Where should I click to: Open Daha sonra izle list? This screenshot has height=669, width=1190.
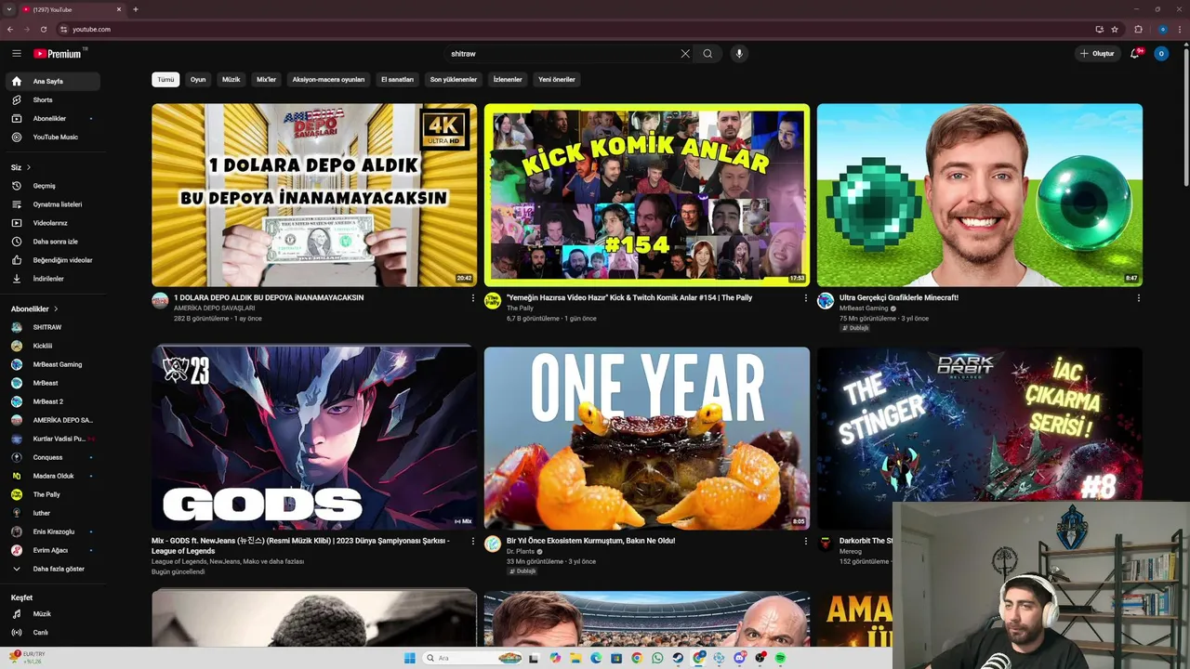point(54,242)
